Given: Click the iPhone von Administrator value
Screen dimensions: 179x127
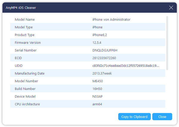Looking at the screenshot, I should click(x=111, y=20).
